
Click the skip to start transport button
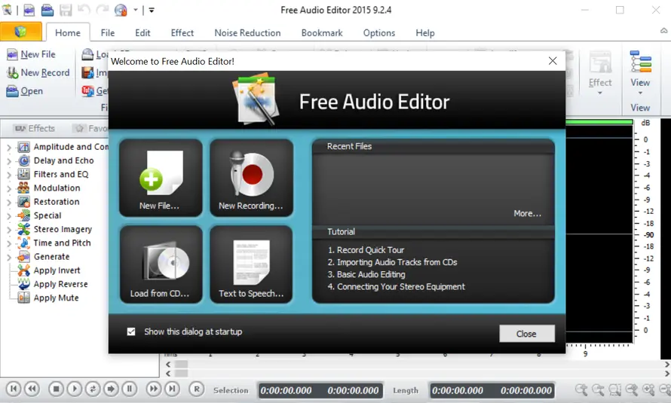coord(14,389)
